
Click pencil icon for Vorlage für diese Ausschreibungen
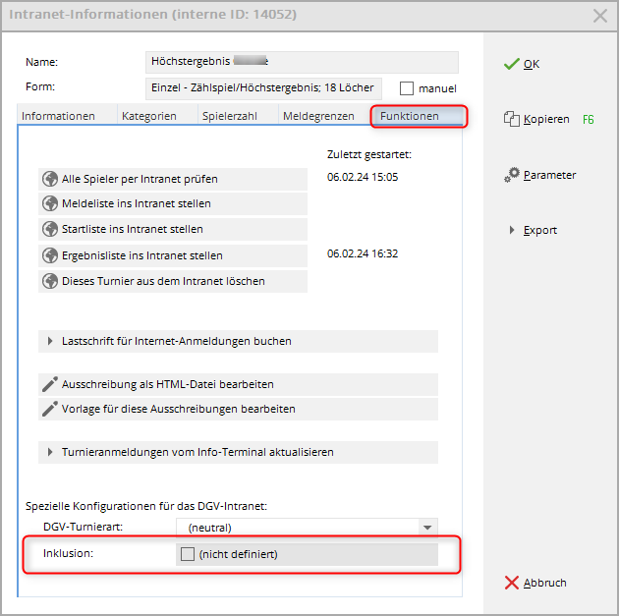50,409
